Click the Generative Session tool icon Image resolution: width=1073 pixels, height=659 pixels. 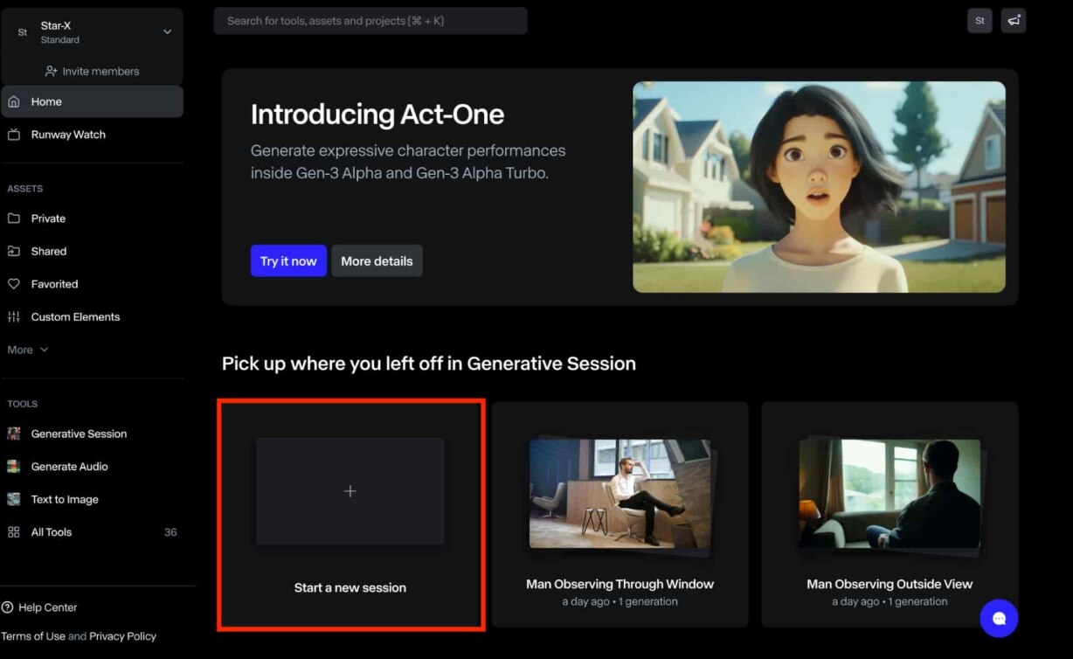14,434
